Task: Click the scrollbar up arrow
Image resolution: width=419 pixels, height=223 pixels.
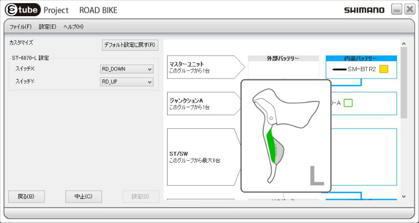Action: click(x=404, y=43)
